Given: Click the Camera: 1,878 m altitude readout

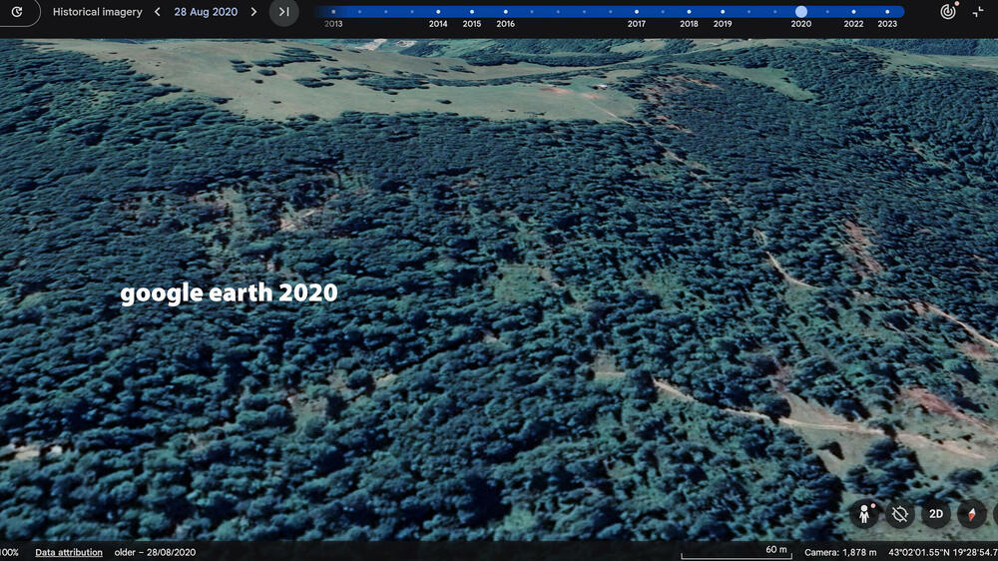Looking at the screenshot, I should pyautogui.click(x=840, y=552).
